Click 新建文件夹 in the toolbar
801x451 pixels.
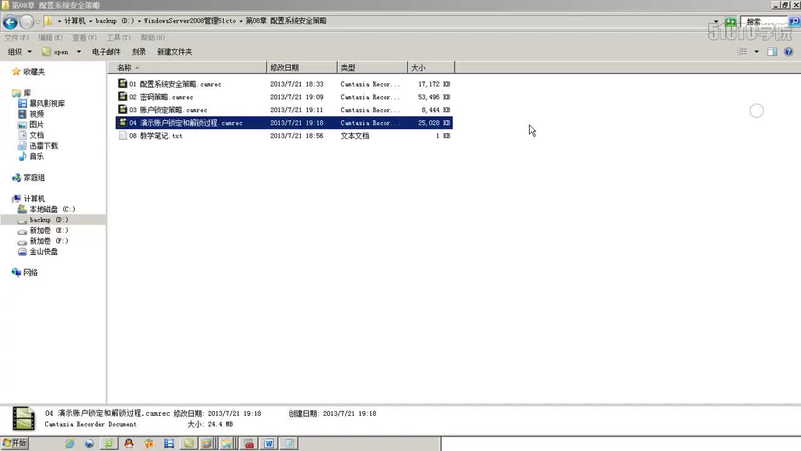174,52
